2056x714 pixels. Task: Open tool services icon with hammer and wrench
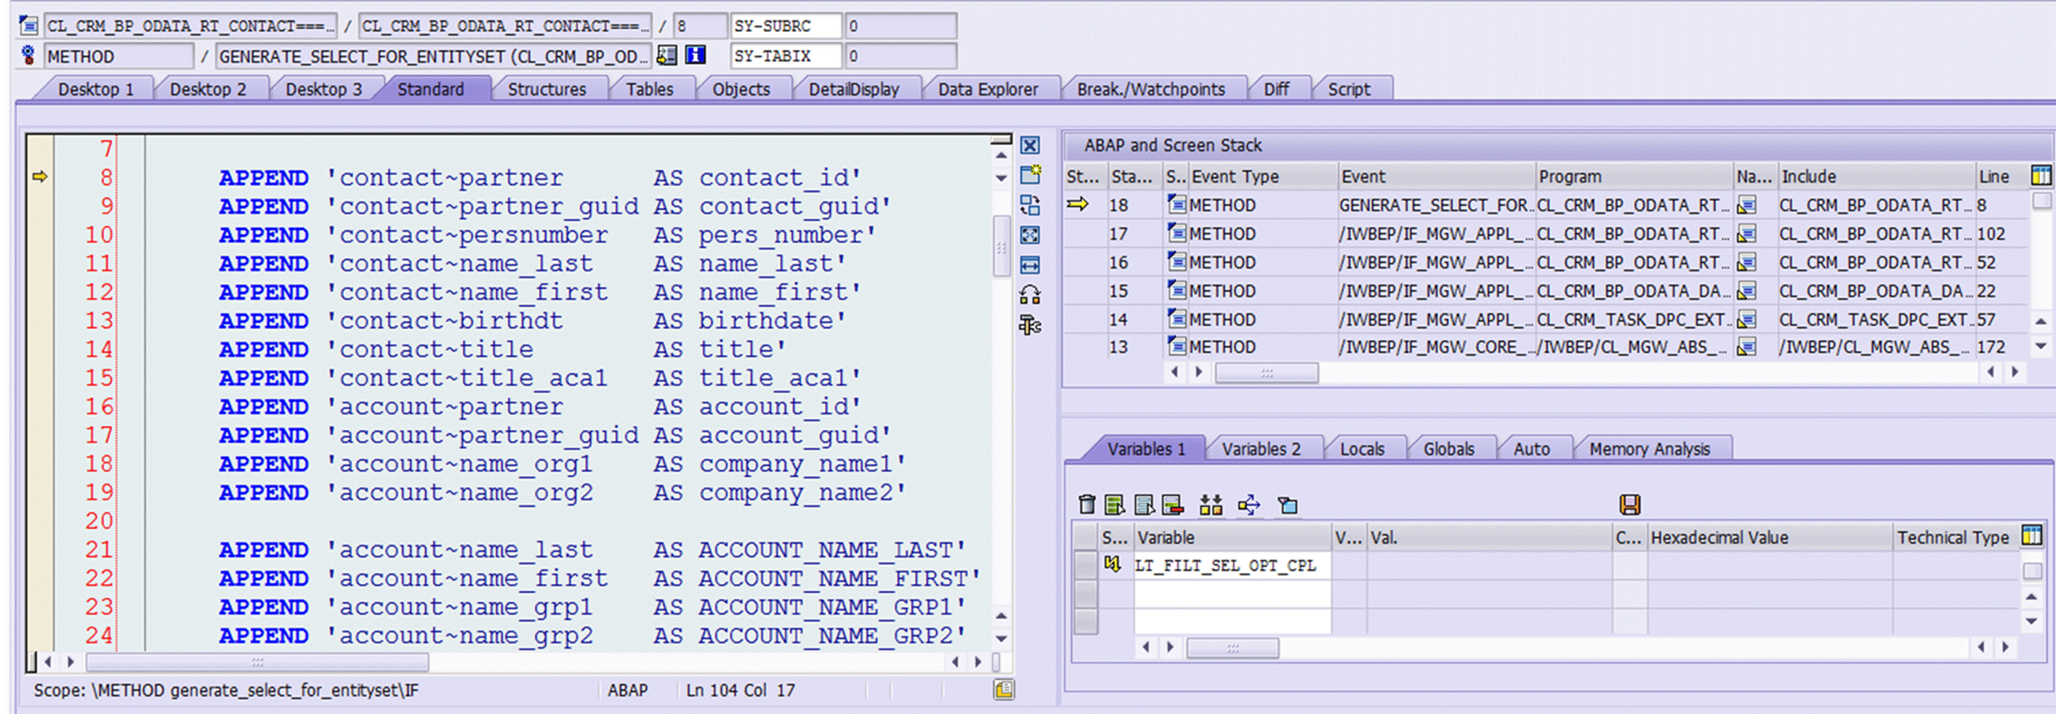[x=1031, y=325]
